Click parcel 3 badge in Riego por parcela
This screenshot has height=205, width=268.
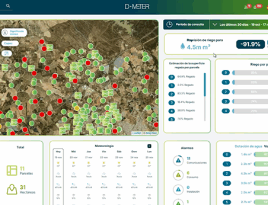[226, 101]
